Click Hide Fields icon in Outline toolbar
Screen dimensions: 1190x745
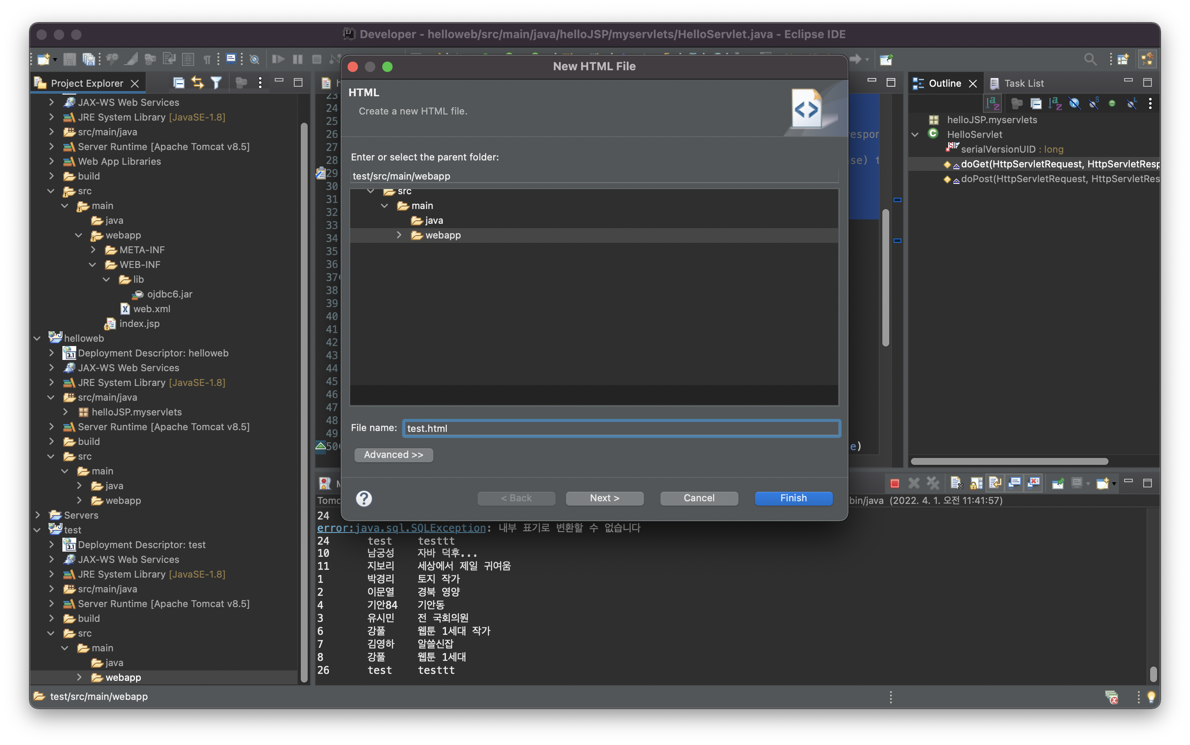1074,104
